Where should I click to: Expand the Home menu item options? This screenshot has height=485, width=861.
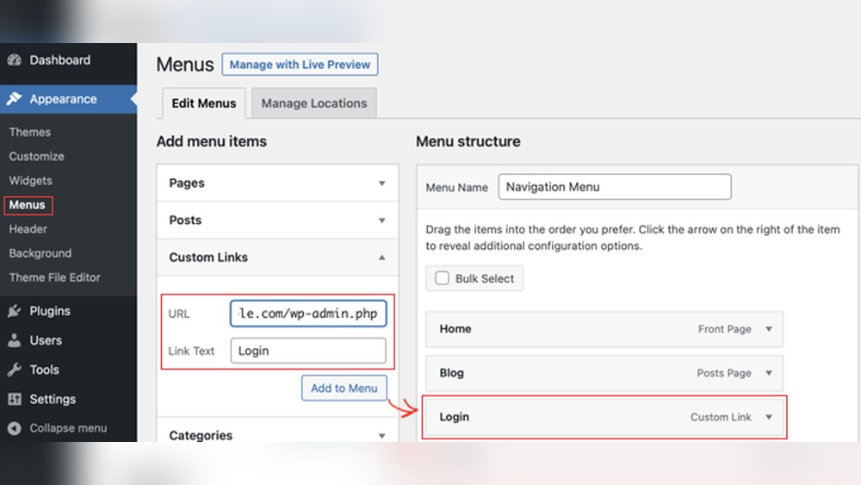pos(769,329)
